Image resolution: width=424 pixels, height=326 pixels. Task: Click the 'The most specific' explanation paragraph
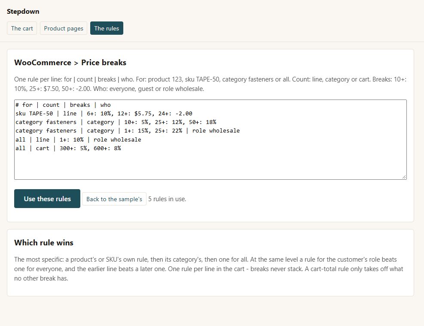[x=209, y=269]
